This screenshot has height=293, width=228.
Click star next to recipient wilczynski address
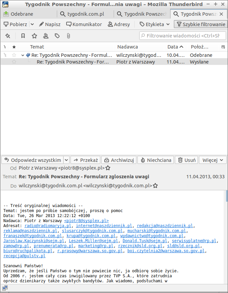point(155,186)
